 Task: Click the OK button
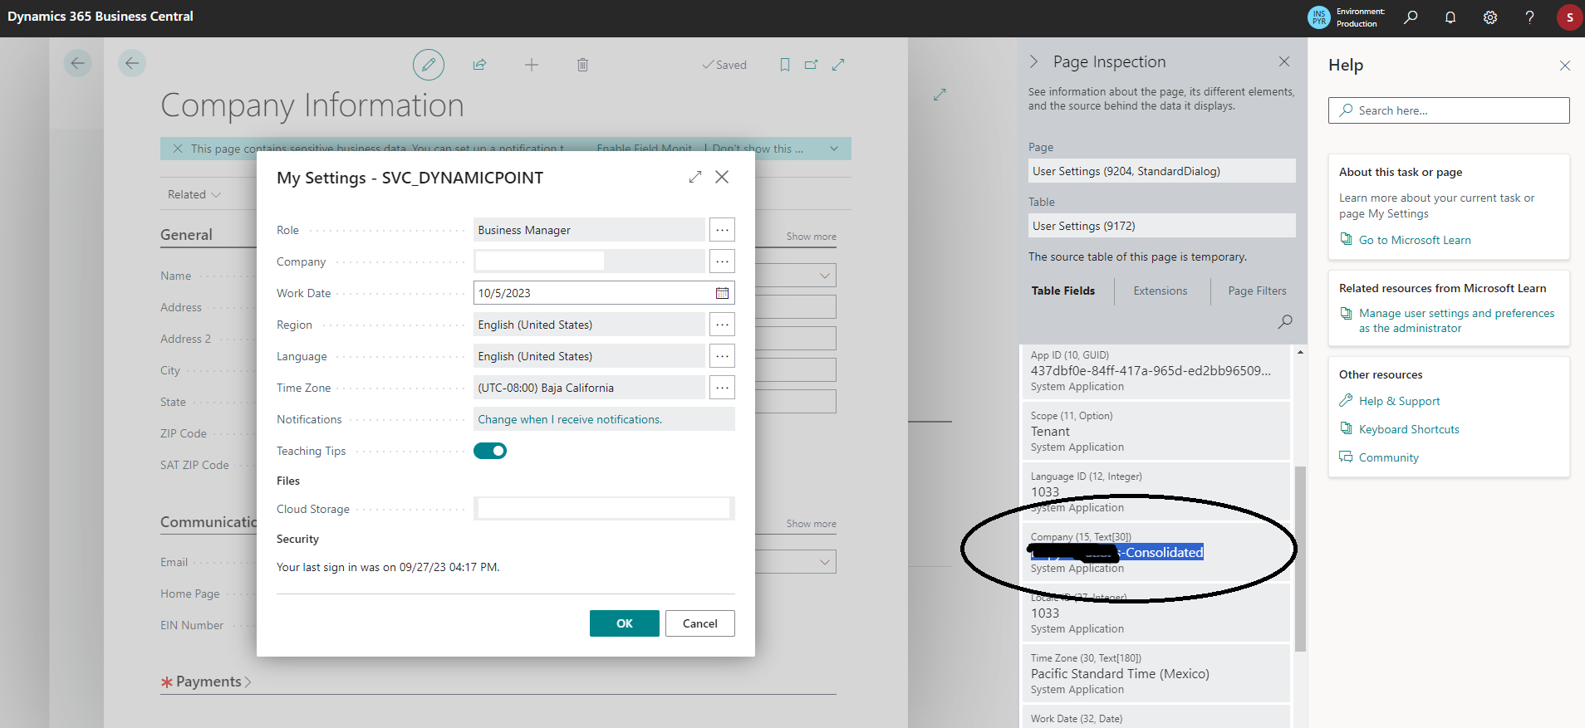pyautogui.click(x=625, y=623)
